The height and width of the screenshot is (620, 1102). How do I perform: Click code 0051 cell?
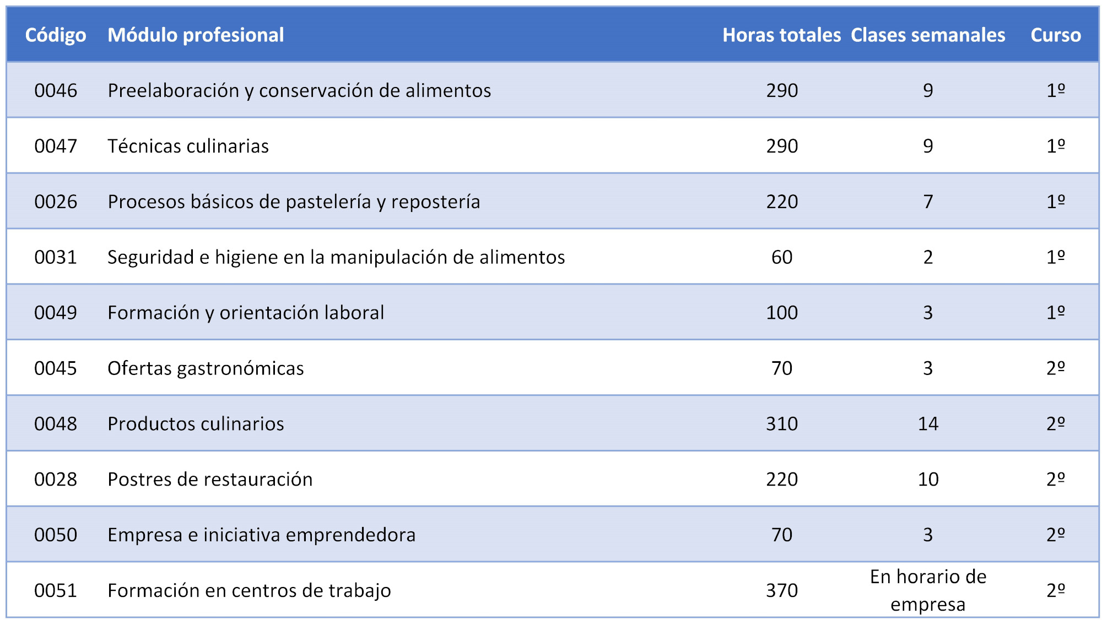(x=56, y=590)
